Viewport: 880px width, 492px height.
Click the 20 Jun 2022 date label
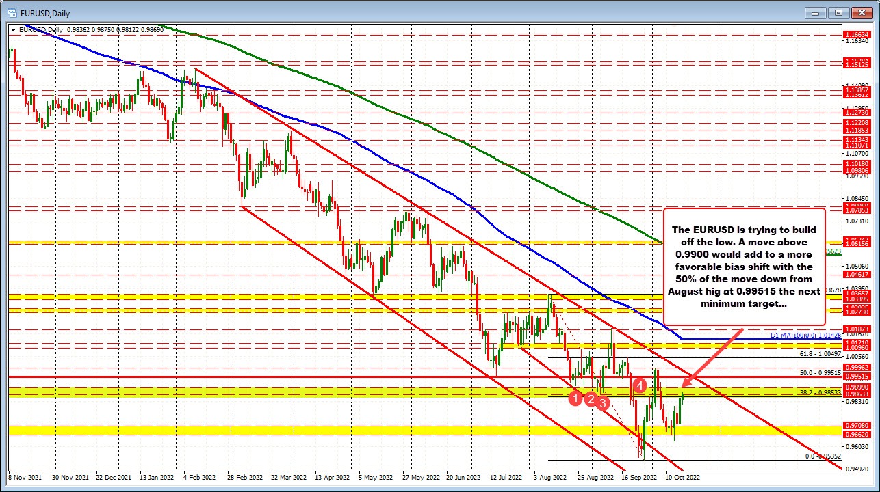(462, 476)
